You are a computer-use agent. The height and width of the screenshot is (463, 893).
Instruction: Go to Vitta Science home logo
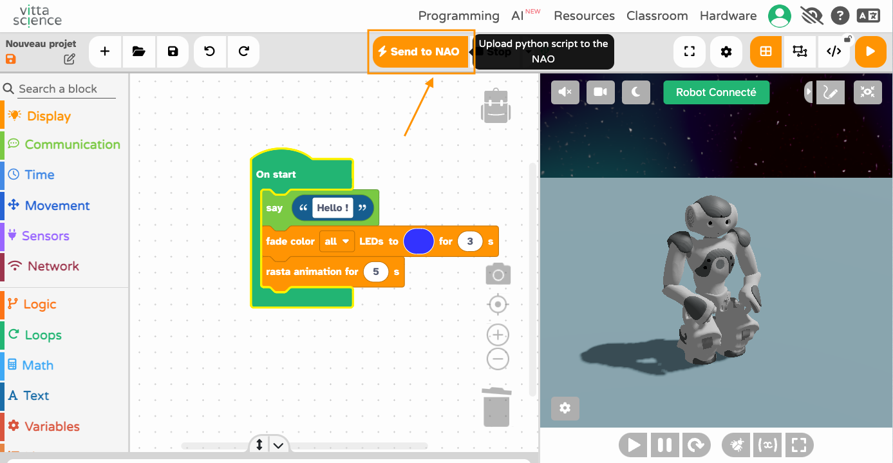point(37,16)
